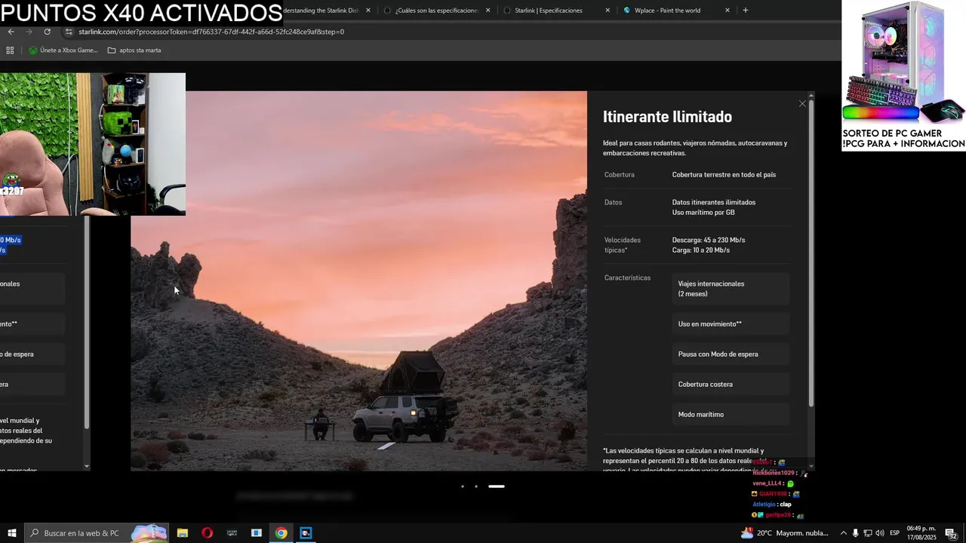Open network status tray icon

click(867, 533)
